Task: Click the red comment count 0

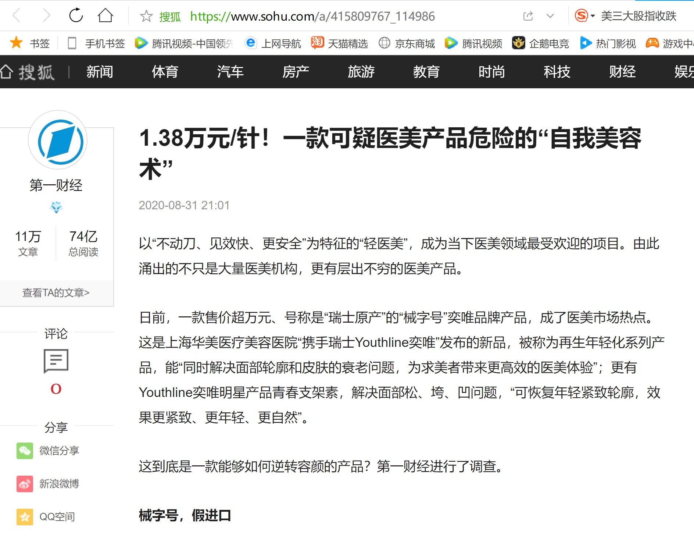Action: point(56,389)
